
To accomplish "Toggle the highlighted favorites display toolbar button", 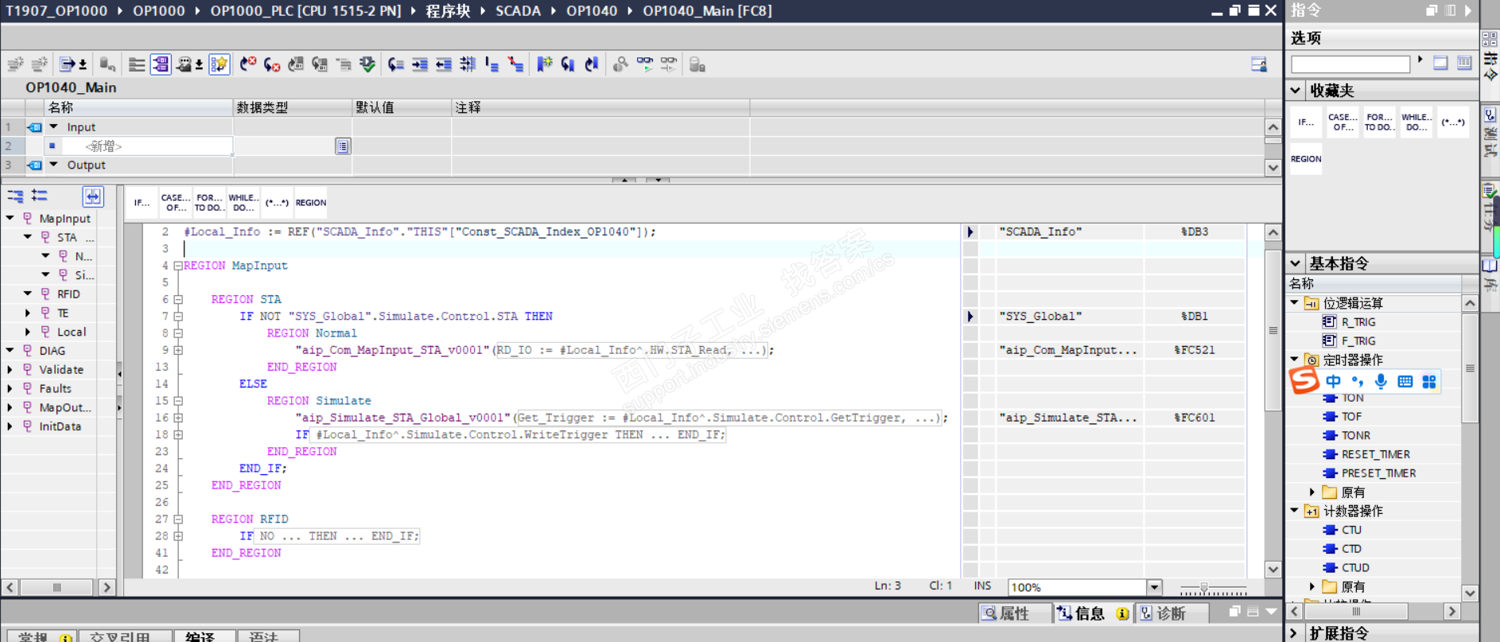I will tap(219, 64).
